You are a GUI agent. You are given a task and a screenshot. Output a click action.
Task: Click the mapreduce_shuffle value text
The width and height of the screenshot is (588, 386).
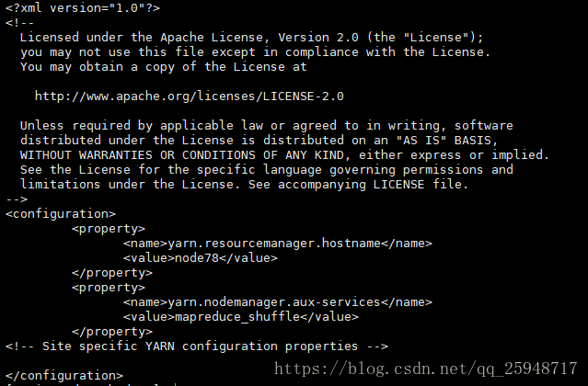click(x=240, y=317)
